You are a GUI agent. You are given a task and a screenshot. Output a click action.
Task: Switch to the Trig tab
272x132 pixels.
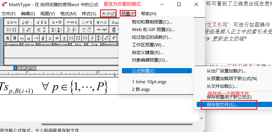(x=94, y=44)
